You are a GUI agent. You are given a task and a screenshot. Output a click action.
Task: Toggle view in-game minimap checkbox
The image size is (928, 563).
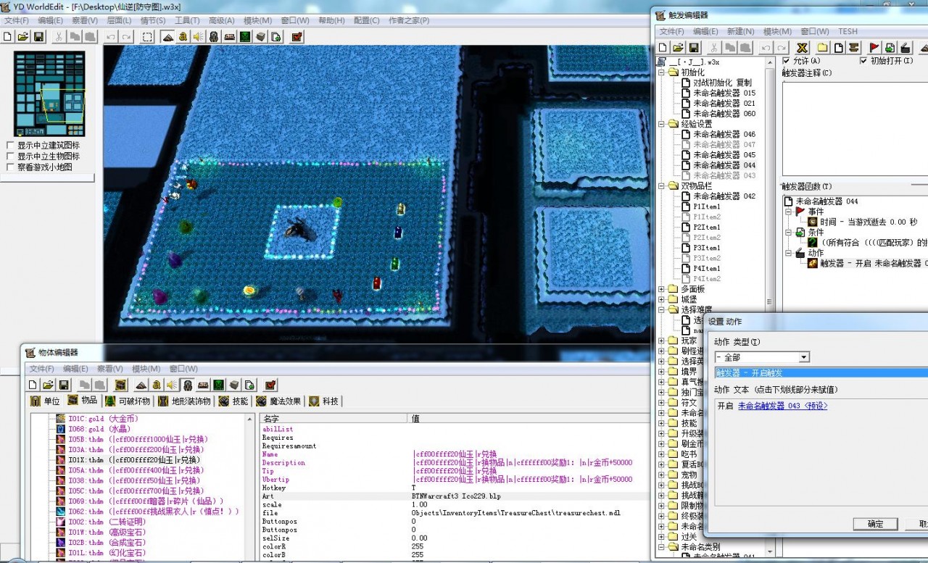[x=10, y=167]
